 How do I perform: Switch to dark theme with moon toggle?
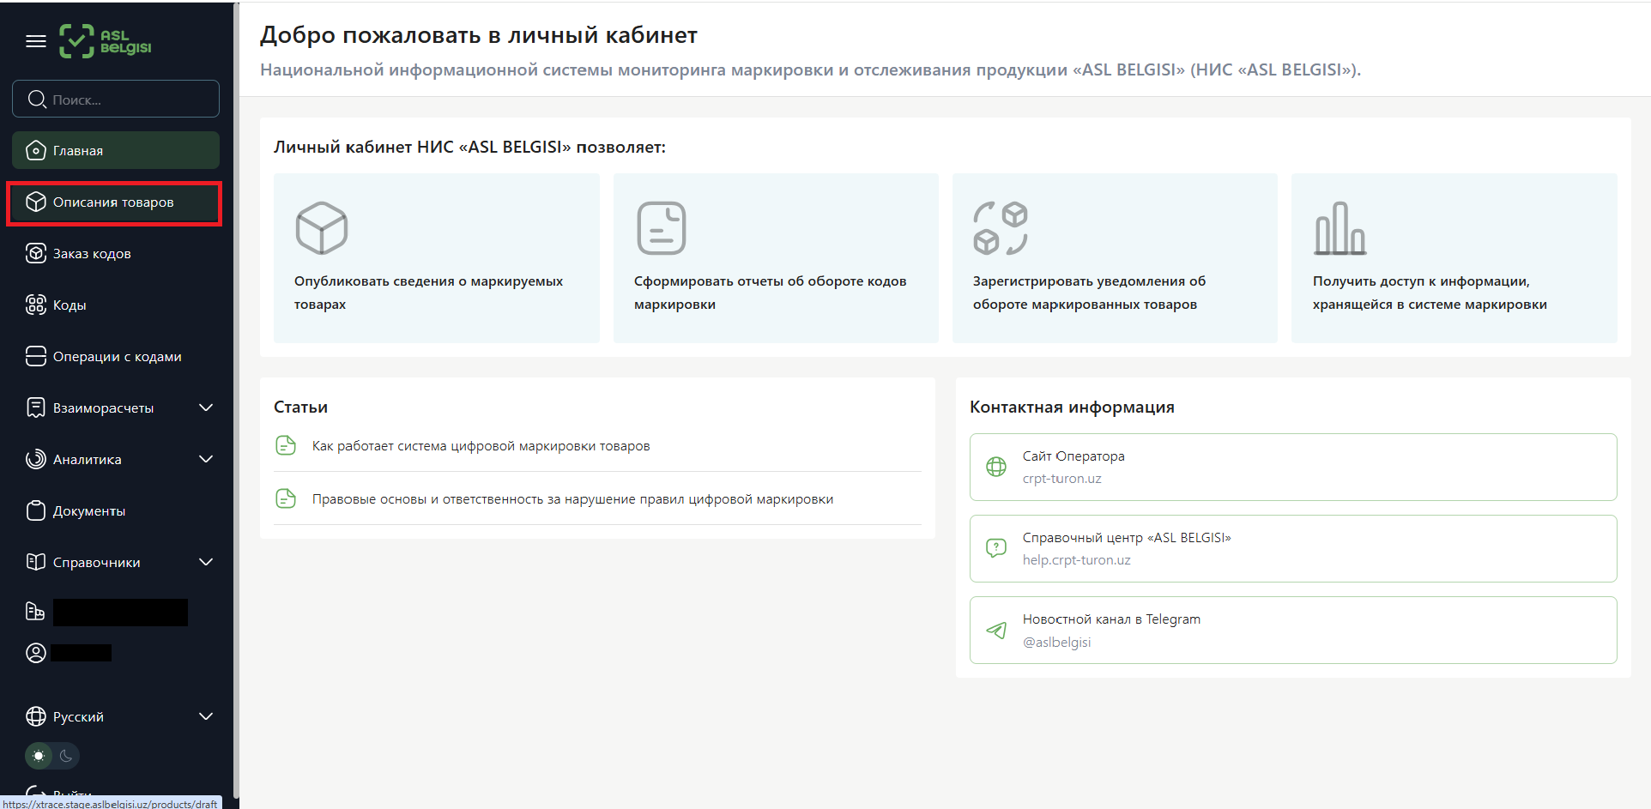66,756
